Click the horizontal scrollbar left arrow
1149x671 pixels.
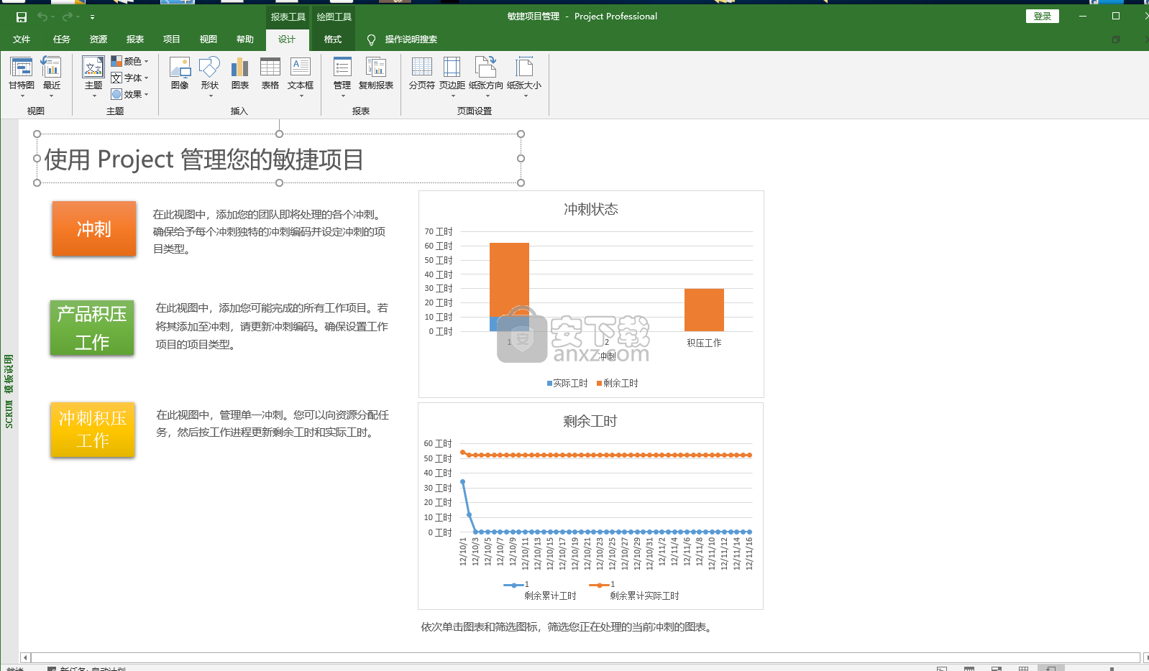tap(25, 657)
